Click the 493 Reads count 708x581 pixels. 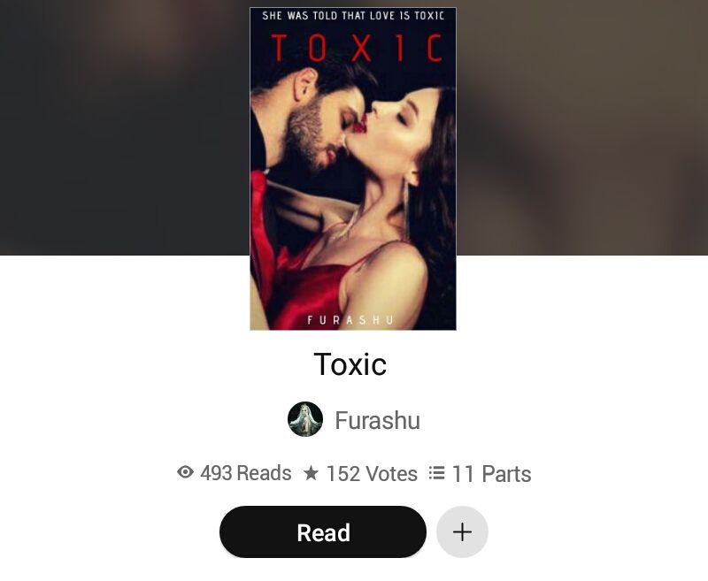coord(246,473)
